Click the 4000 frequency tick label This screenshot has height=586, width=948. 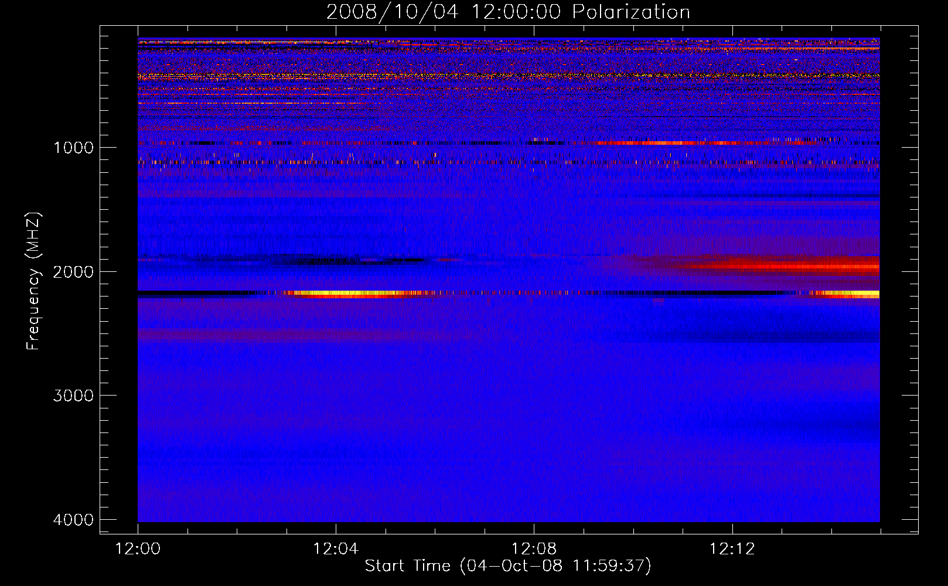pyautogui.click(x=73, y=520)
